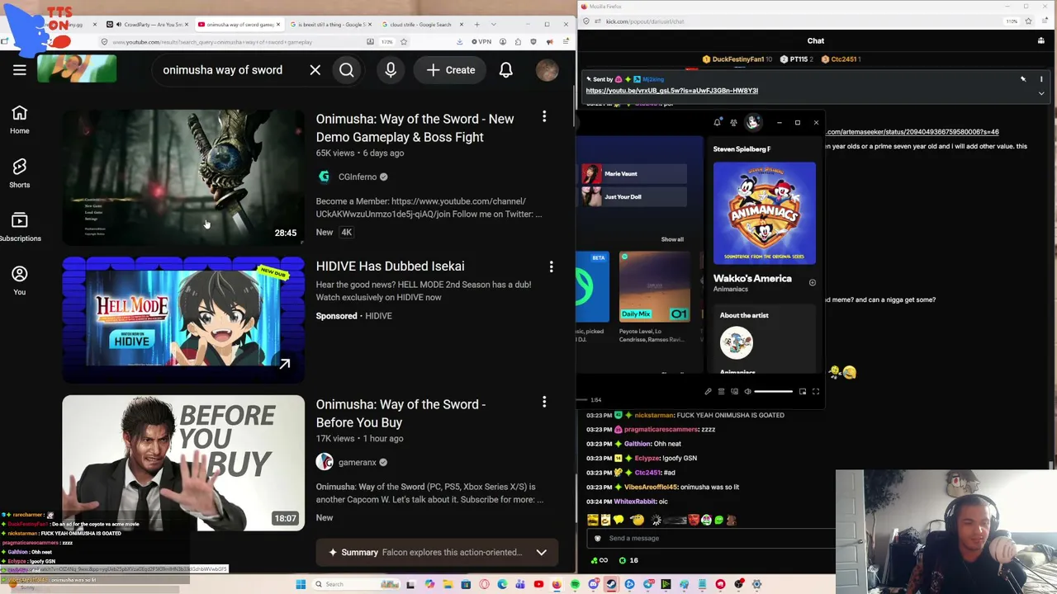The height and width of the screenshot is (594, 1057).
Task: Open Spotify profile avatar menu
Action: [x=752, y=123]
